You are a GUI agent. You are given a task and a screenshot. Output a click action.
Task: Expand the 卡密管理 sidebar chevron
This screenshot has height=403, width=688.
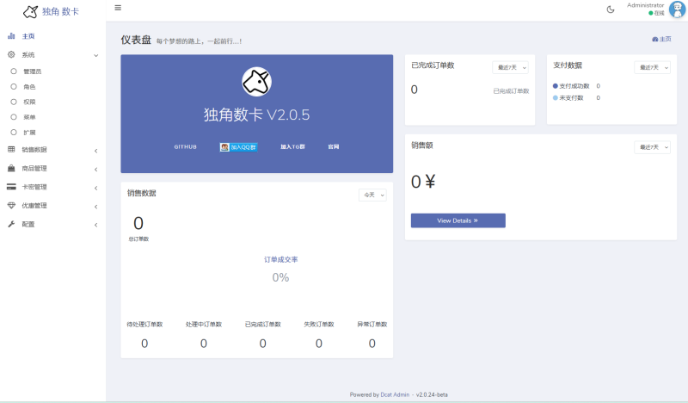(95, 188)
